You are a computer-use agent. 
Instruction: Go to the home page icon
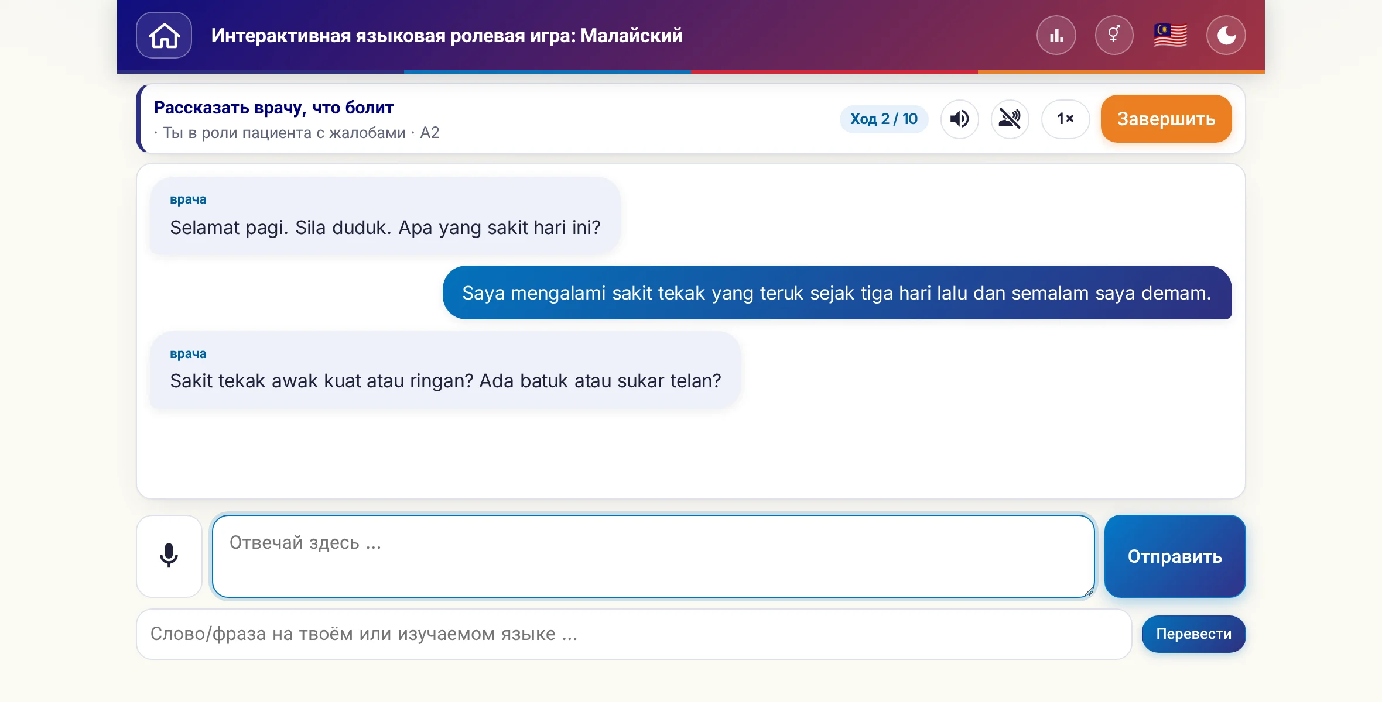(164, 35)
